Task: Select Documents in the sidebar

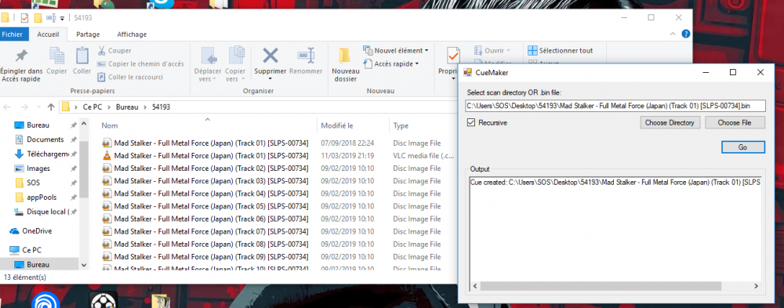Action: coord(45,140)
